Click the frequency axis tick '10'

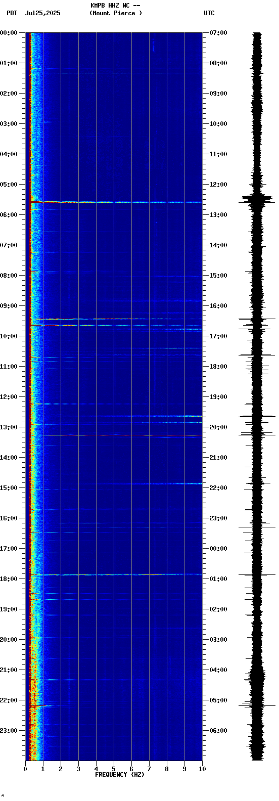pos(202,769)
